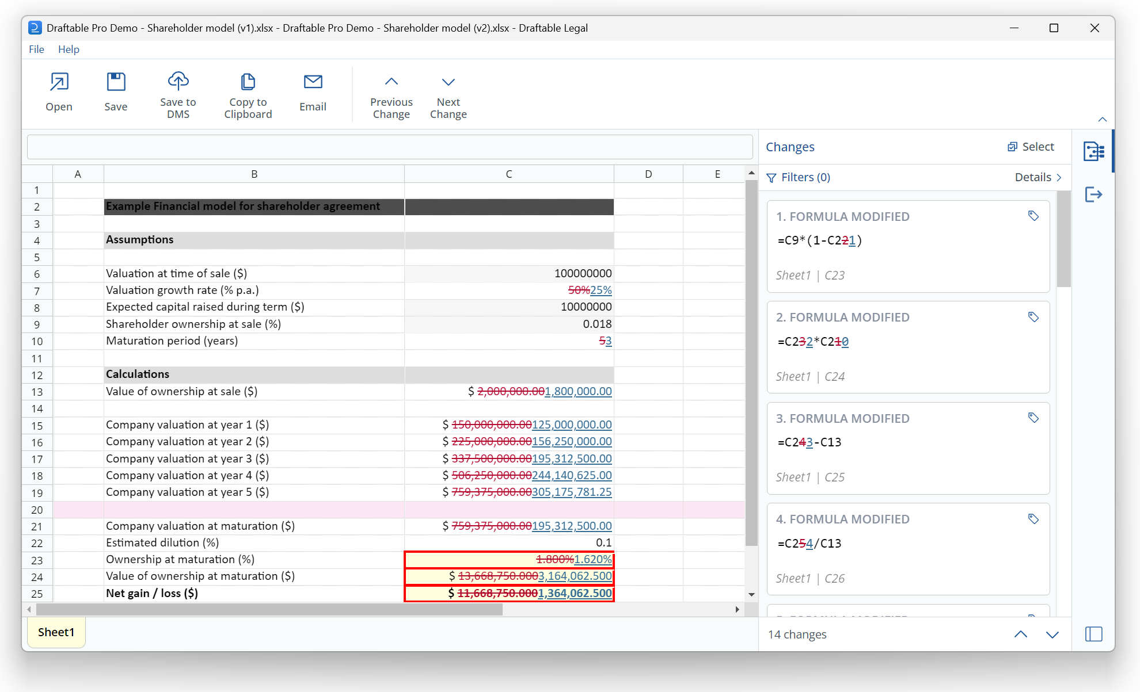Click the Save to DMS cloud icon

coord(178,81)
